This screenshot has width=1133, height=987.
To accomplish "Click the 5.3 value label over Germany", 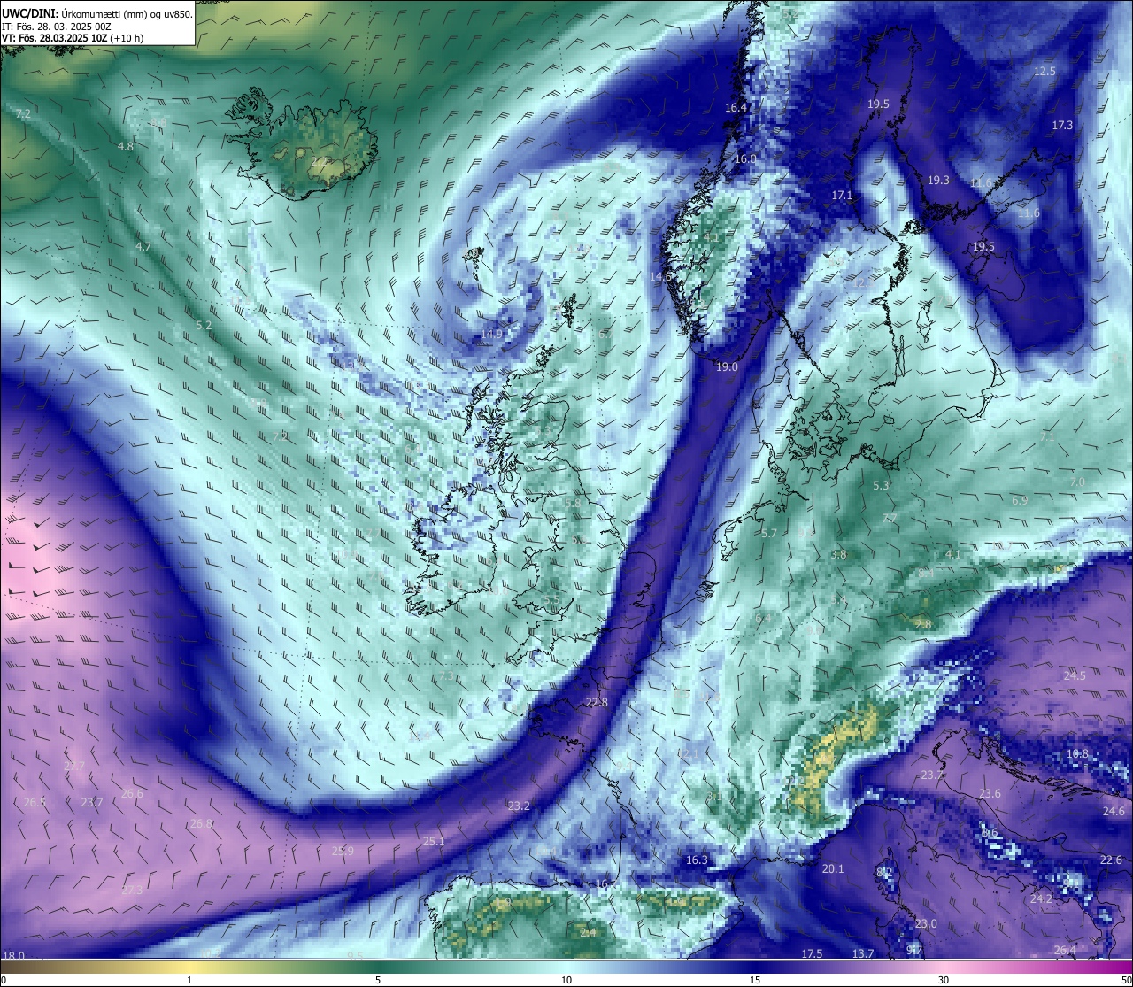I will (881, 486).
